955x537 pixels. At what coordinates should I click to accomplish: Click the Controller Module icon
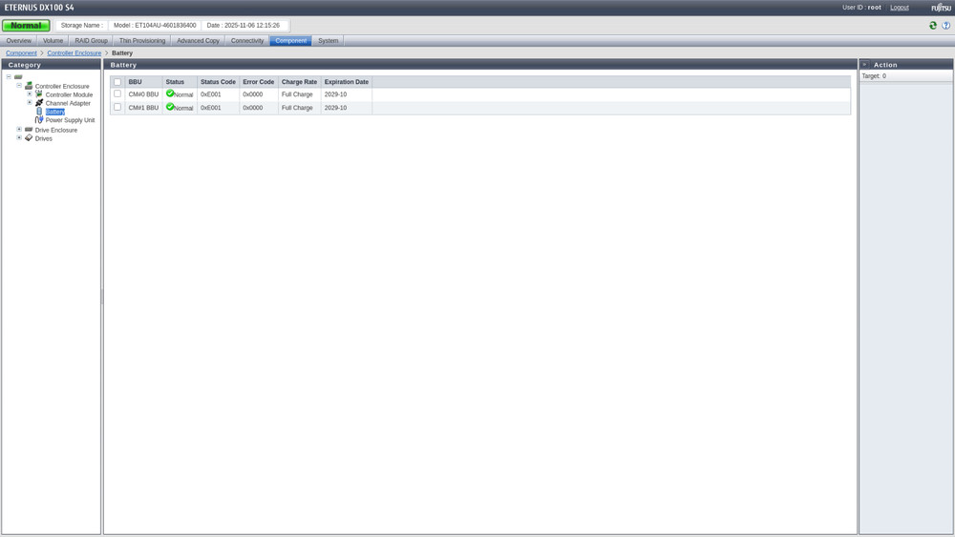[x=39, y=94]
